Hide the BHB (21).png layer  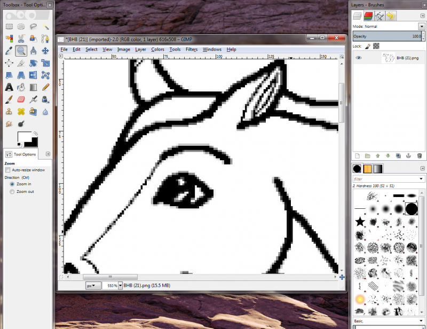[x=359, y=58]
